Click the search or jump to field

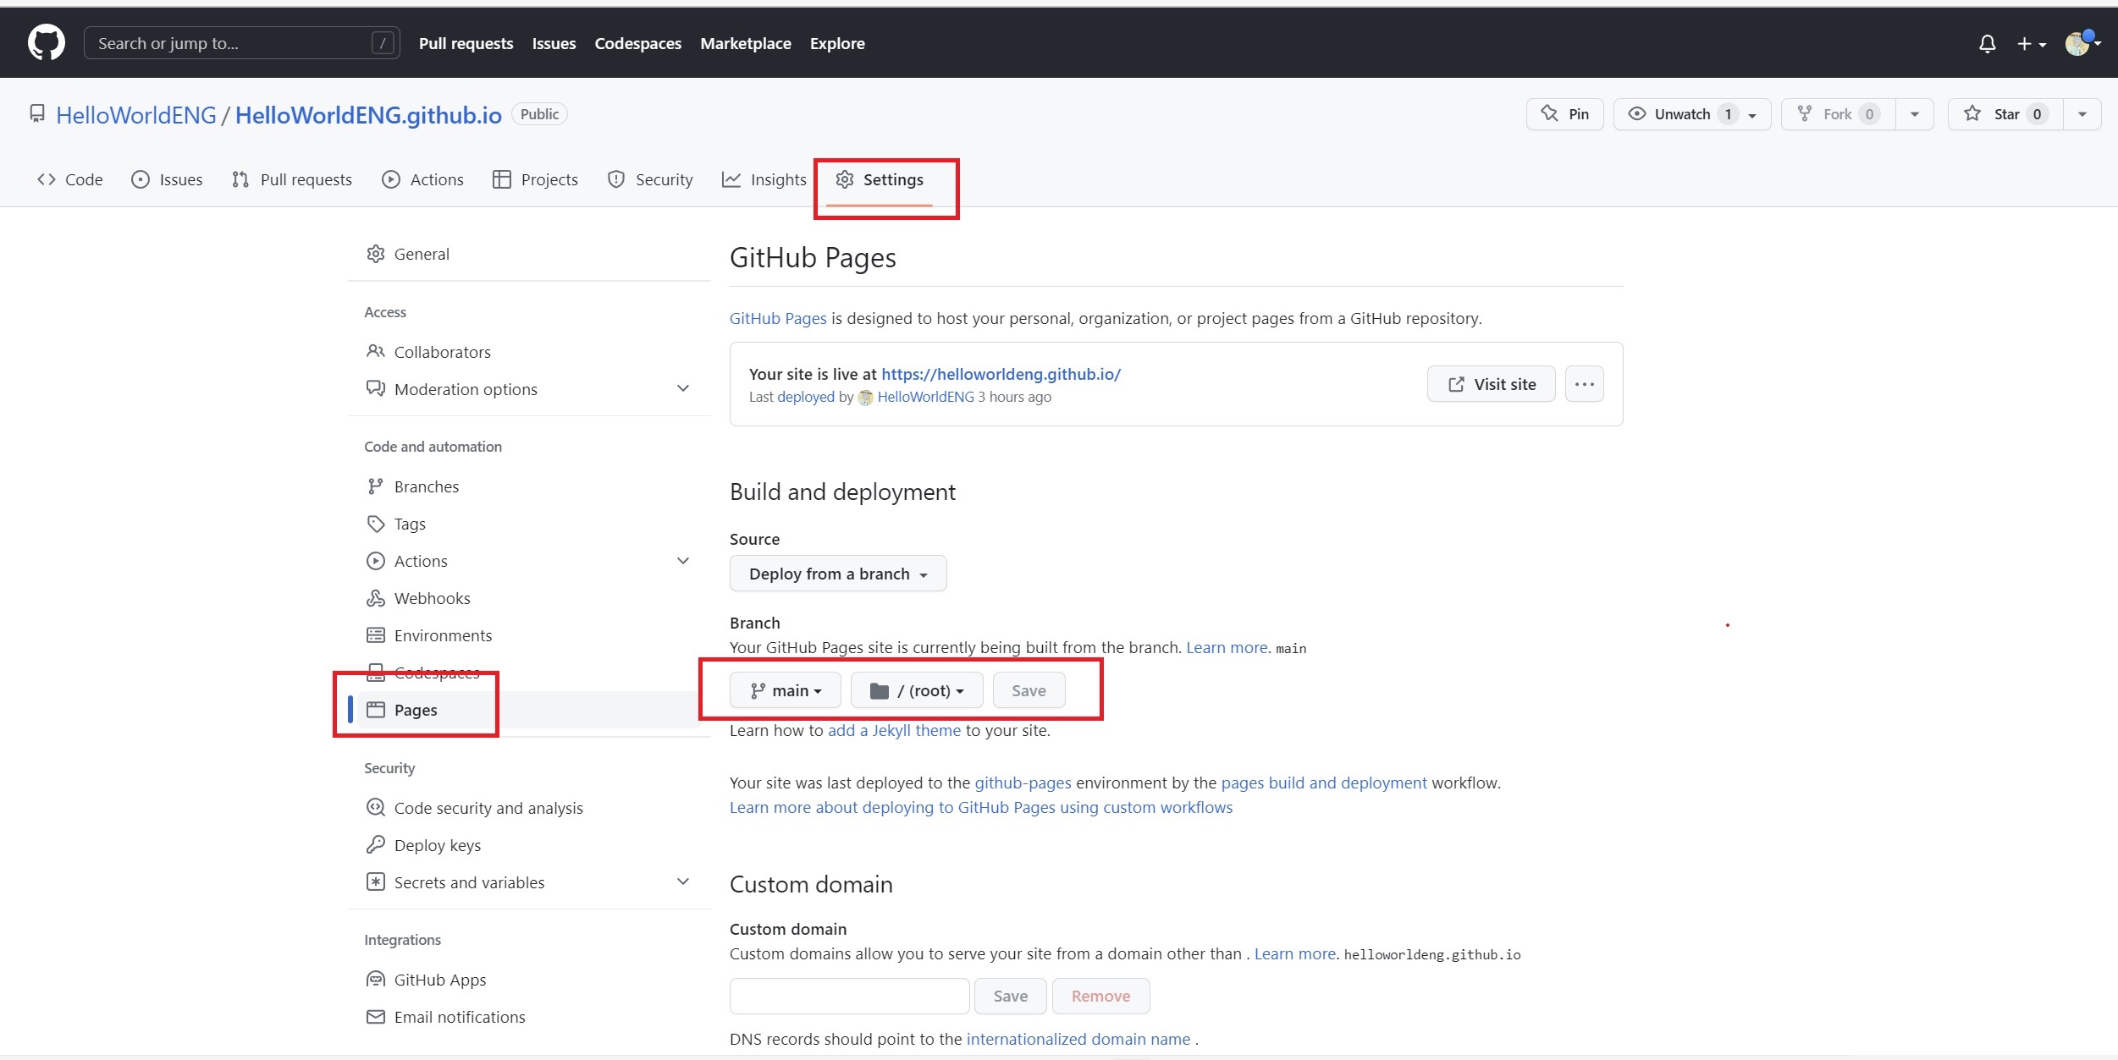[x=242, y=43]
